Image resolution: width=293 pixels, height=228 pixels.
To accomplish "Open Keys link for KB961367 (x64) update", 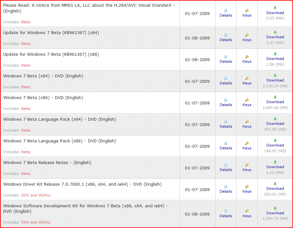I will [x=247, y=40].
